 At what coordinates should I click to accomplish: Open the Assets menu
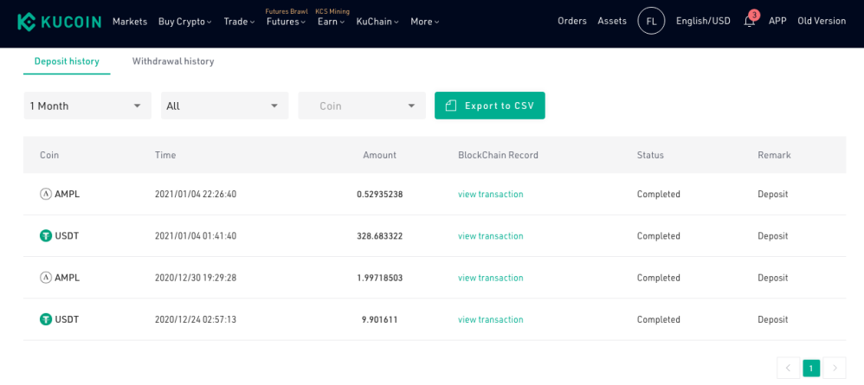point(612,21)
